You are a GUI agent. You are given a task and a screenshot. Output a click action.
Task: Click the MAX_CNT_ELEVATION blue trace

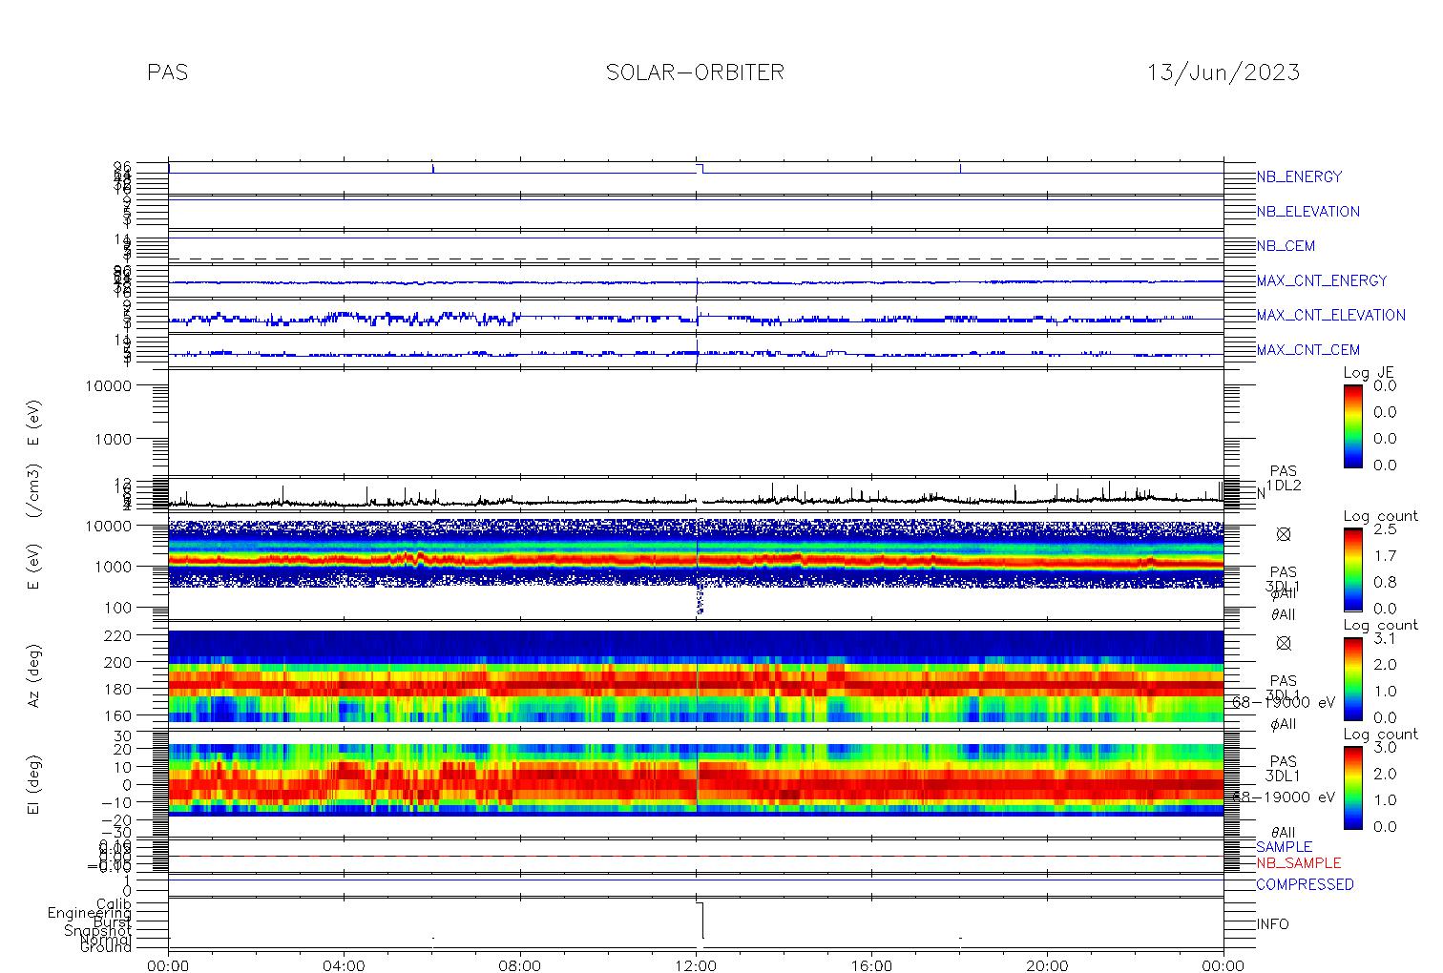pos(696,319)
